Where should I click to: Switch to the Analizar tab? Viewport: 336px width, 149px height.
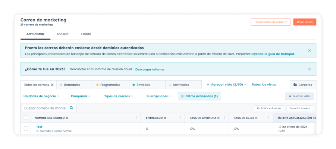click(62, 34)
